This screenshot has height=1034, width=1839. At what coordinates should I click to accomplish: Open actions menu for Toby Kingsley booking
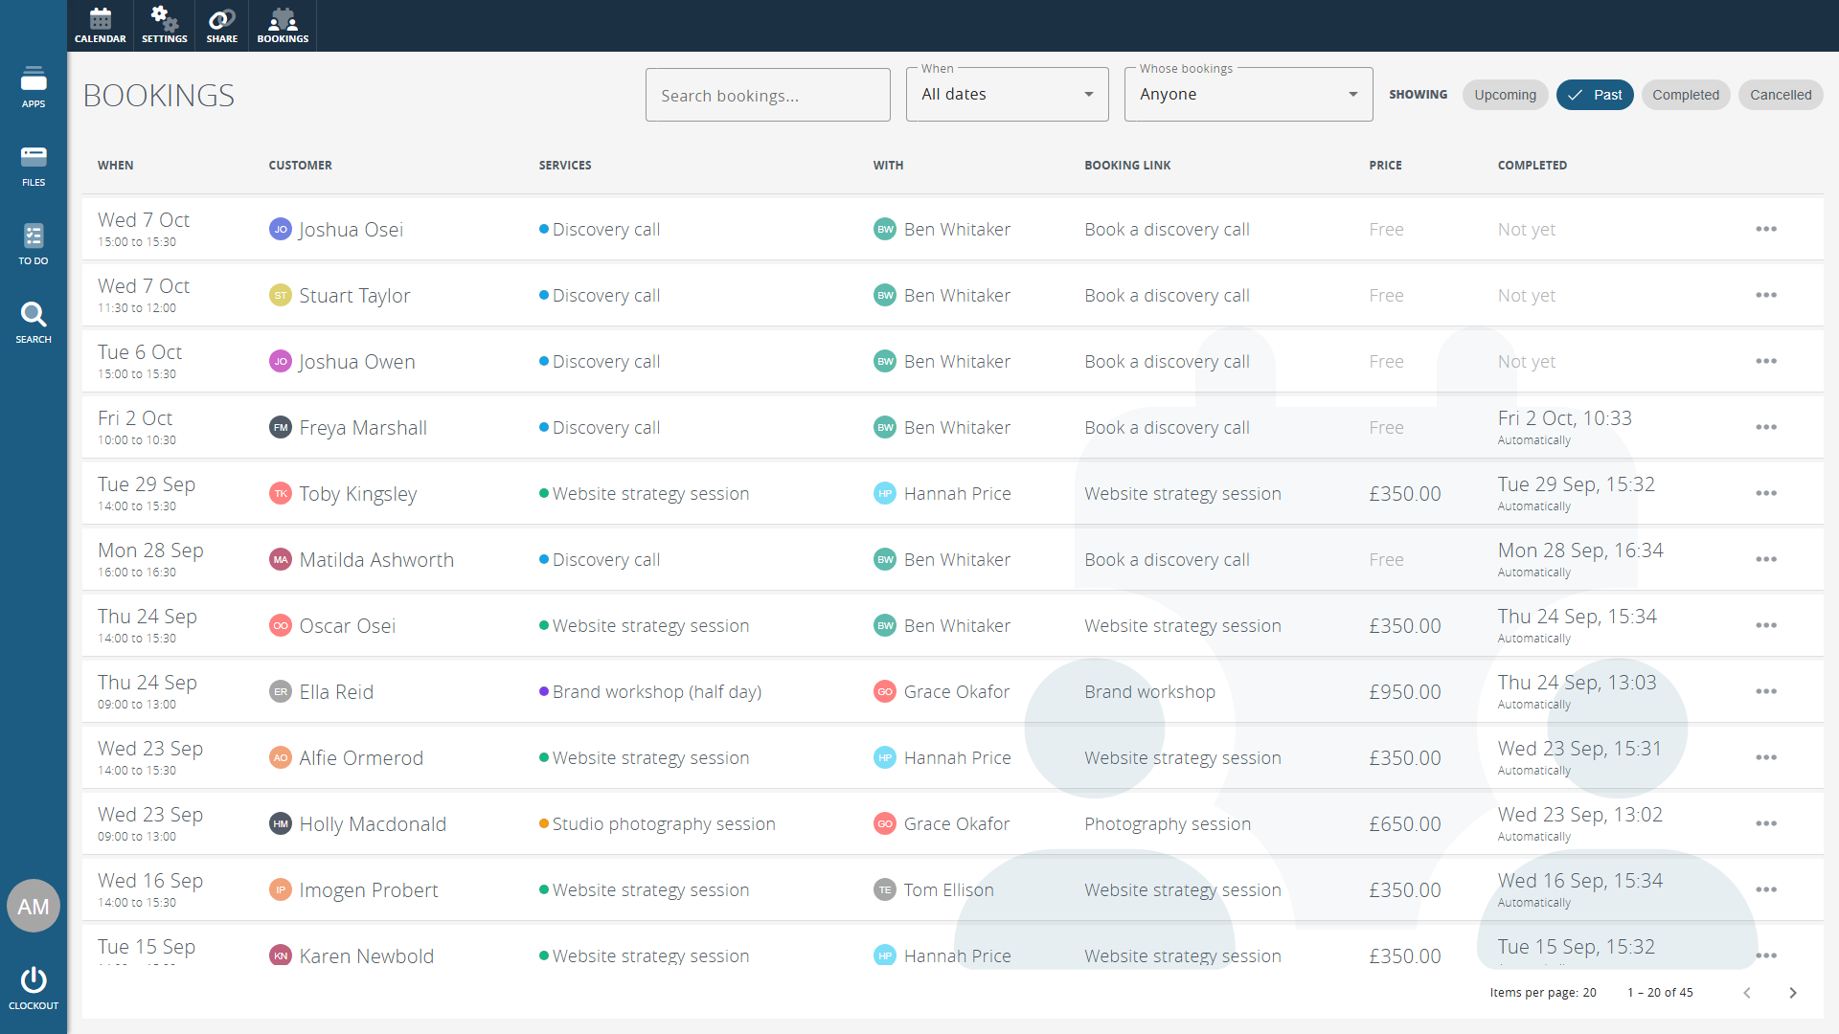pos(1766,493)
